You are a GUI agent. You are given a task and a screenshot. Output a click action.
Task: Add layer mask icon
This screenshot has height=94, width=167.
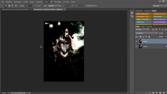click(x=153, y=93)
